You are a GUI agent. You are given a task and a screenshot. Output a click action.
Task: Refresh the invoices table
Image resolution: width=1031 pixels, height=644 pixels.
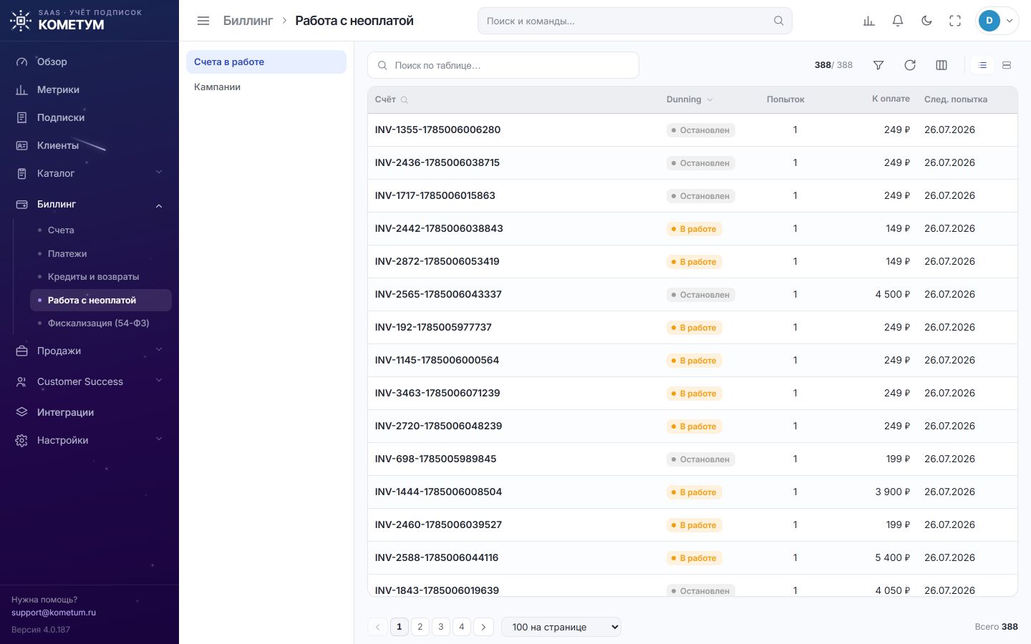click(x=910, y=65)
